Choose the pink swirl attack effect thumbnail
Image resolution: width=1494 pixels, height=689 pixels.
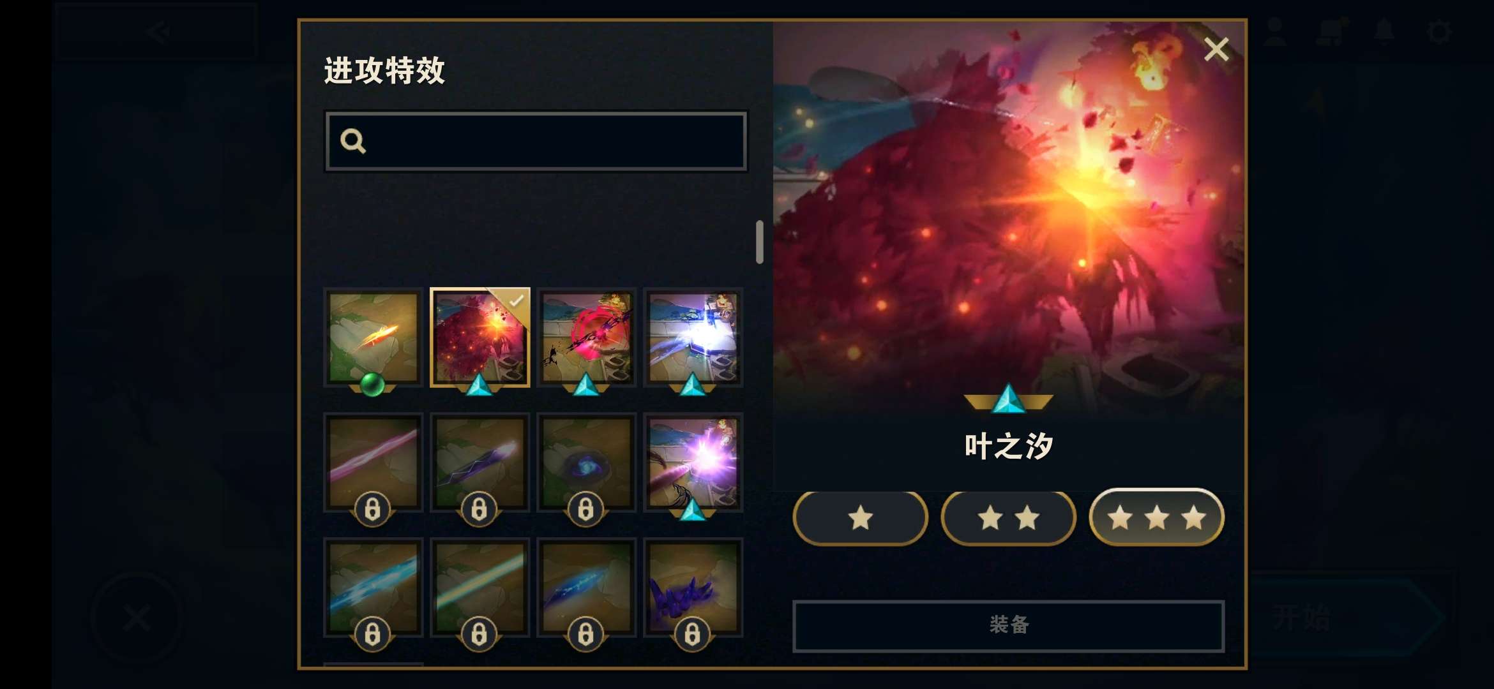tap(587, 337)
